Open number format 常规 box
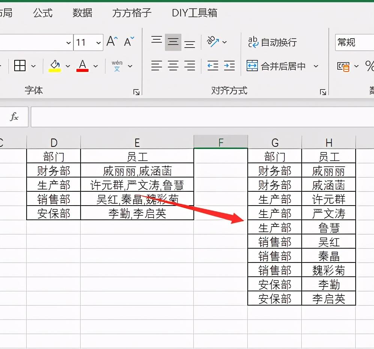The image size is (374, 349). pyautogui.click(x=355, y=42)
